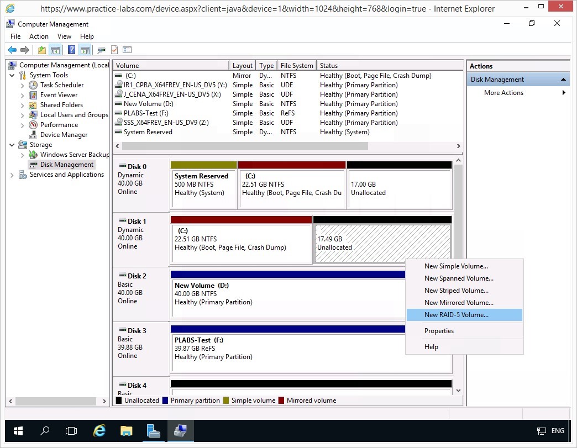Click the blue Back arrow in toolbar

pyautogui.click(x=12, y=50)
